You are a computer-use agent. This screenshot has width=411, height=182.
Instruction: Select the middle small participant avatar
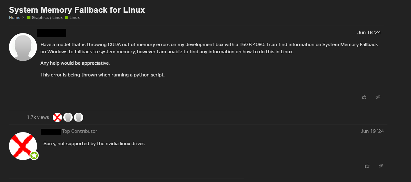point(68,117)
